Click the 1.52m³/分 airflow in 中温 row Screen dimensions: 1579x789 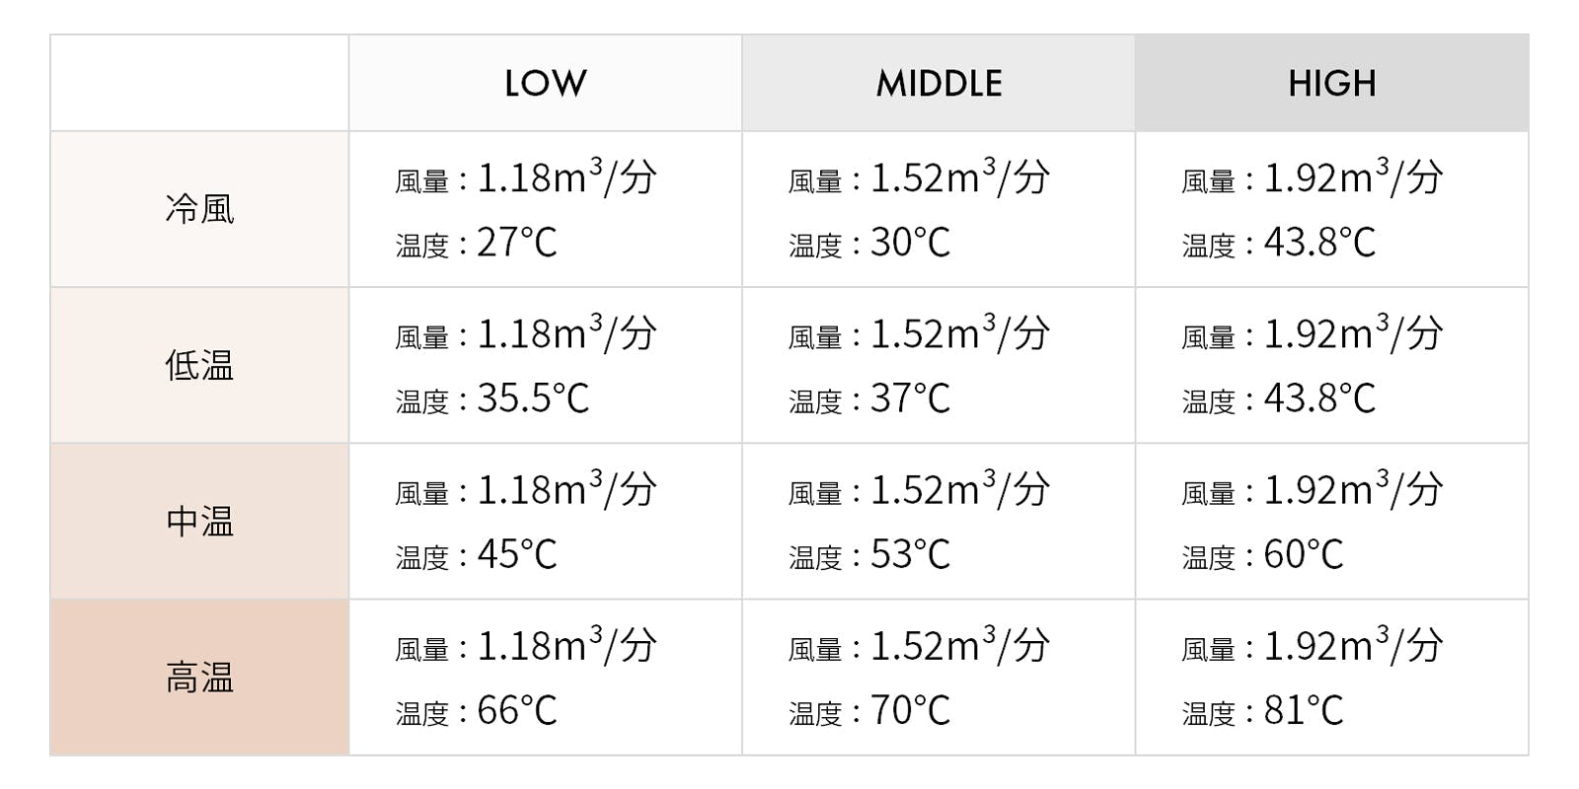pos(959,490)
